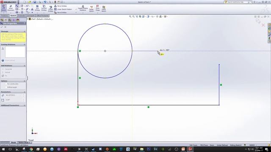Open the taskbar notification center
Image resolution: width=271 pixels, height=152 pixels.
(x=267, y=149)
